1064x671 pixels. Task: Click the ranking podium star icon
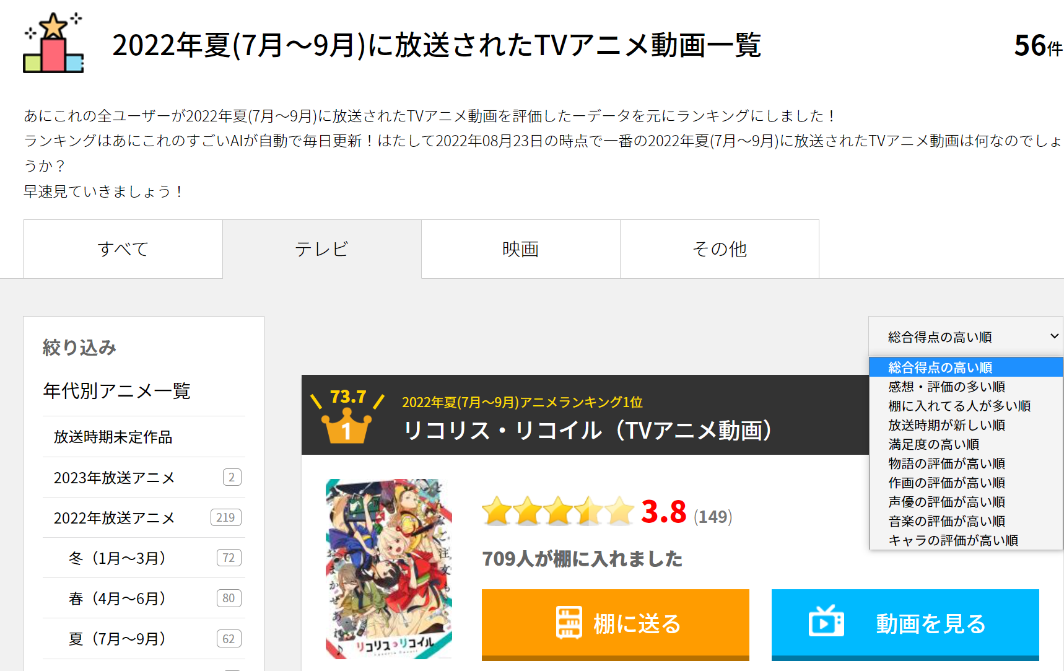53,43
